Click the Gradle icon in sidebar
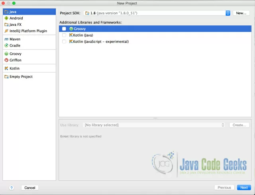The image size is (255, 195). click(x=6, y=46)
